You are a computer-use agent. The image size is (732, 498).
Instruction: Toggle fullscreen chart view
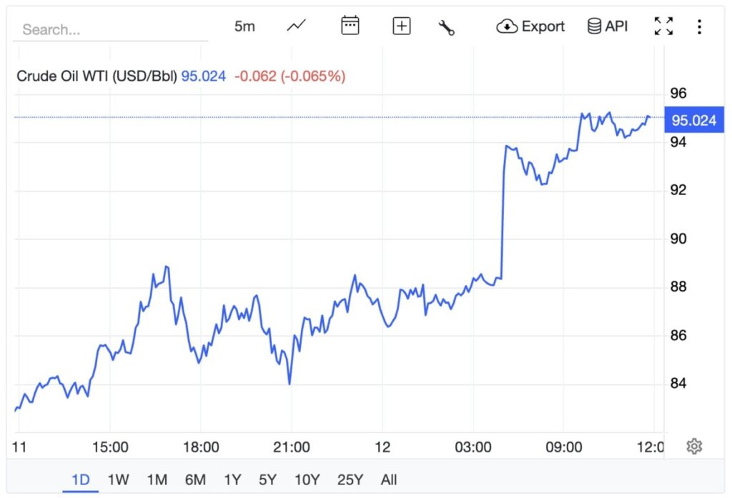(663, 26)
